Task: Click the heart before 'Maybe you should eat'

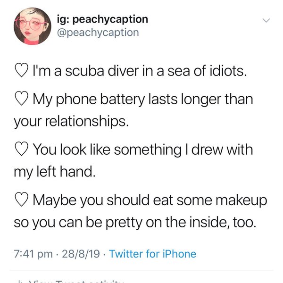Action: tap(21, 200)
